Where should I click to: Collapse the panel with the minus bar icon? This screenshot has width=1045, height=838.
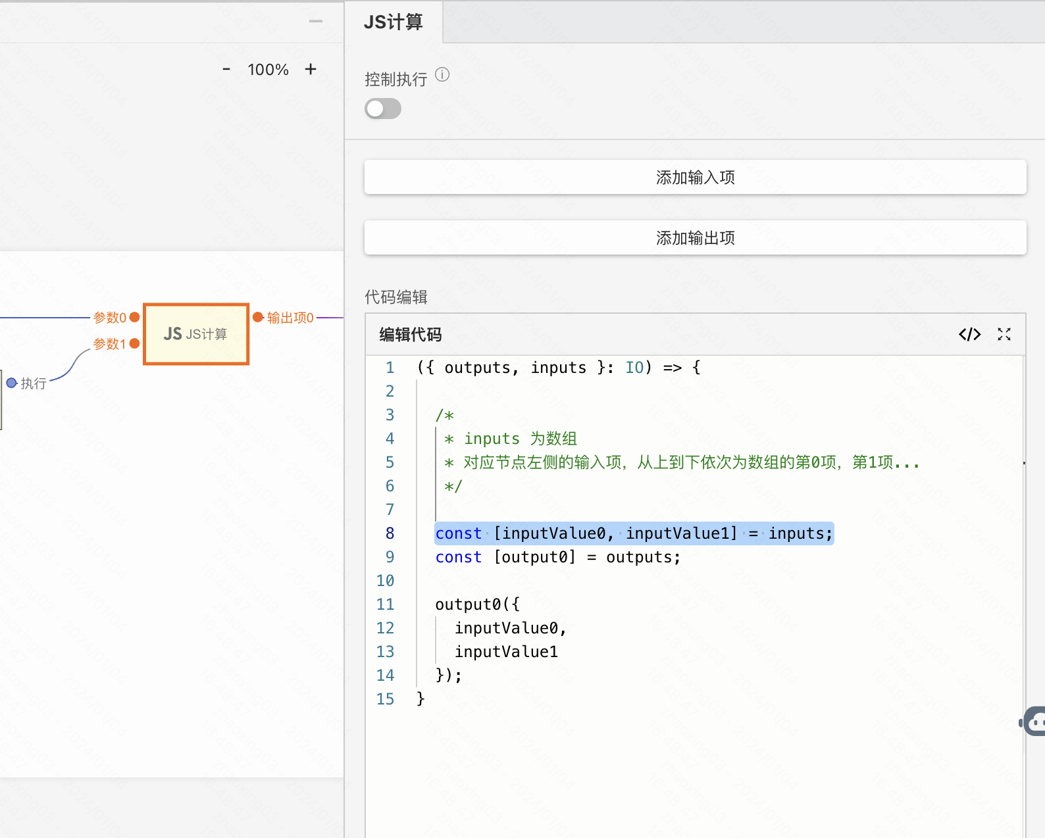point(316,21)
